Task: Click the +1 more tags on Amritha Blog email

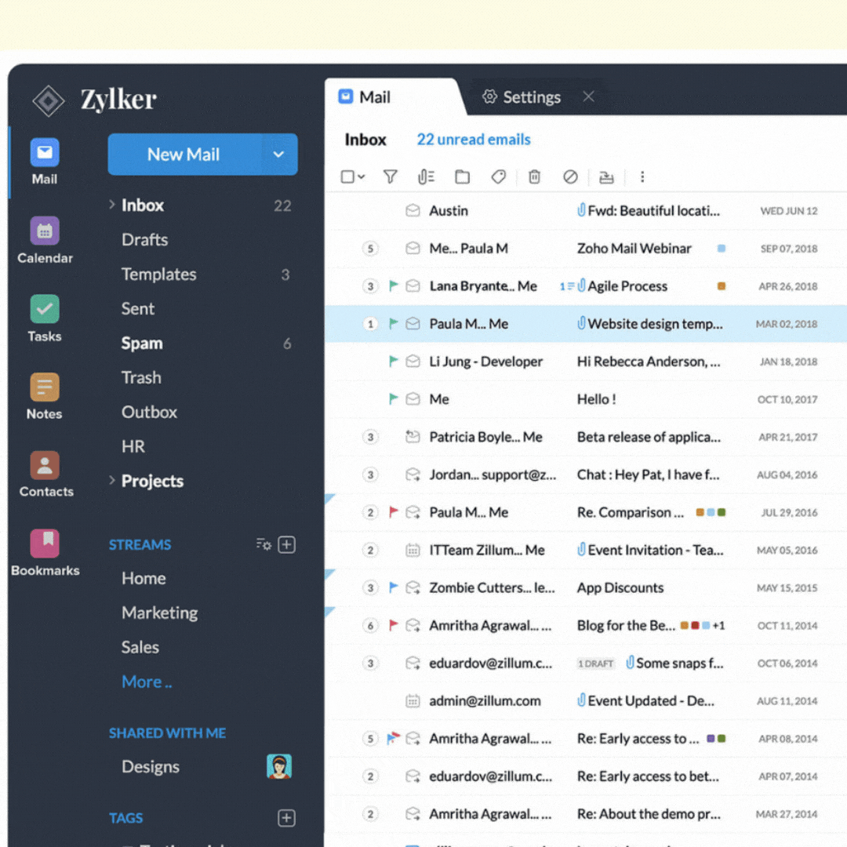Action: (x=718, y=626)
